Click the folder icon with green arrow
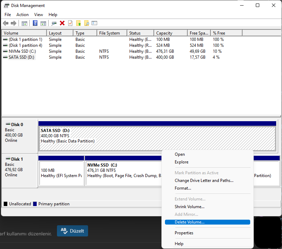The width and height of the screenshot is (282, 249). (79, 23)
